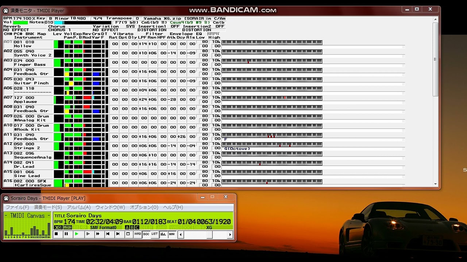Toggle the WRD display button
The image size is (467, 262).
pyautogui.click(x=138, y=234)
